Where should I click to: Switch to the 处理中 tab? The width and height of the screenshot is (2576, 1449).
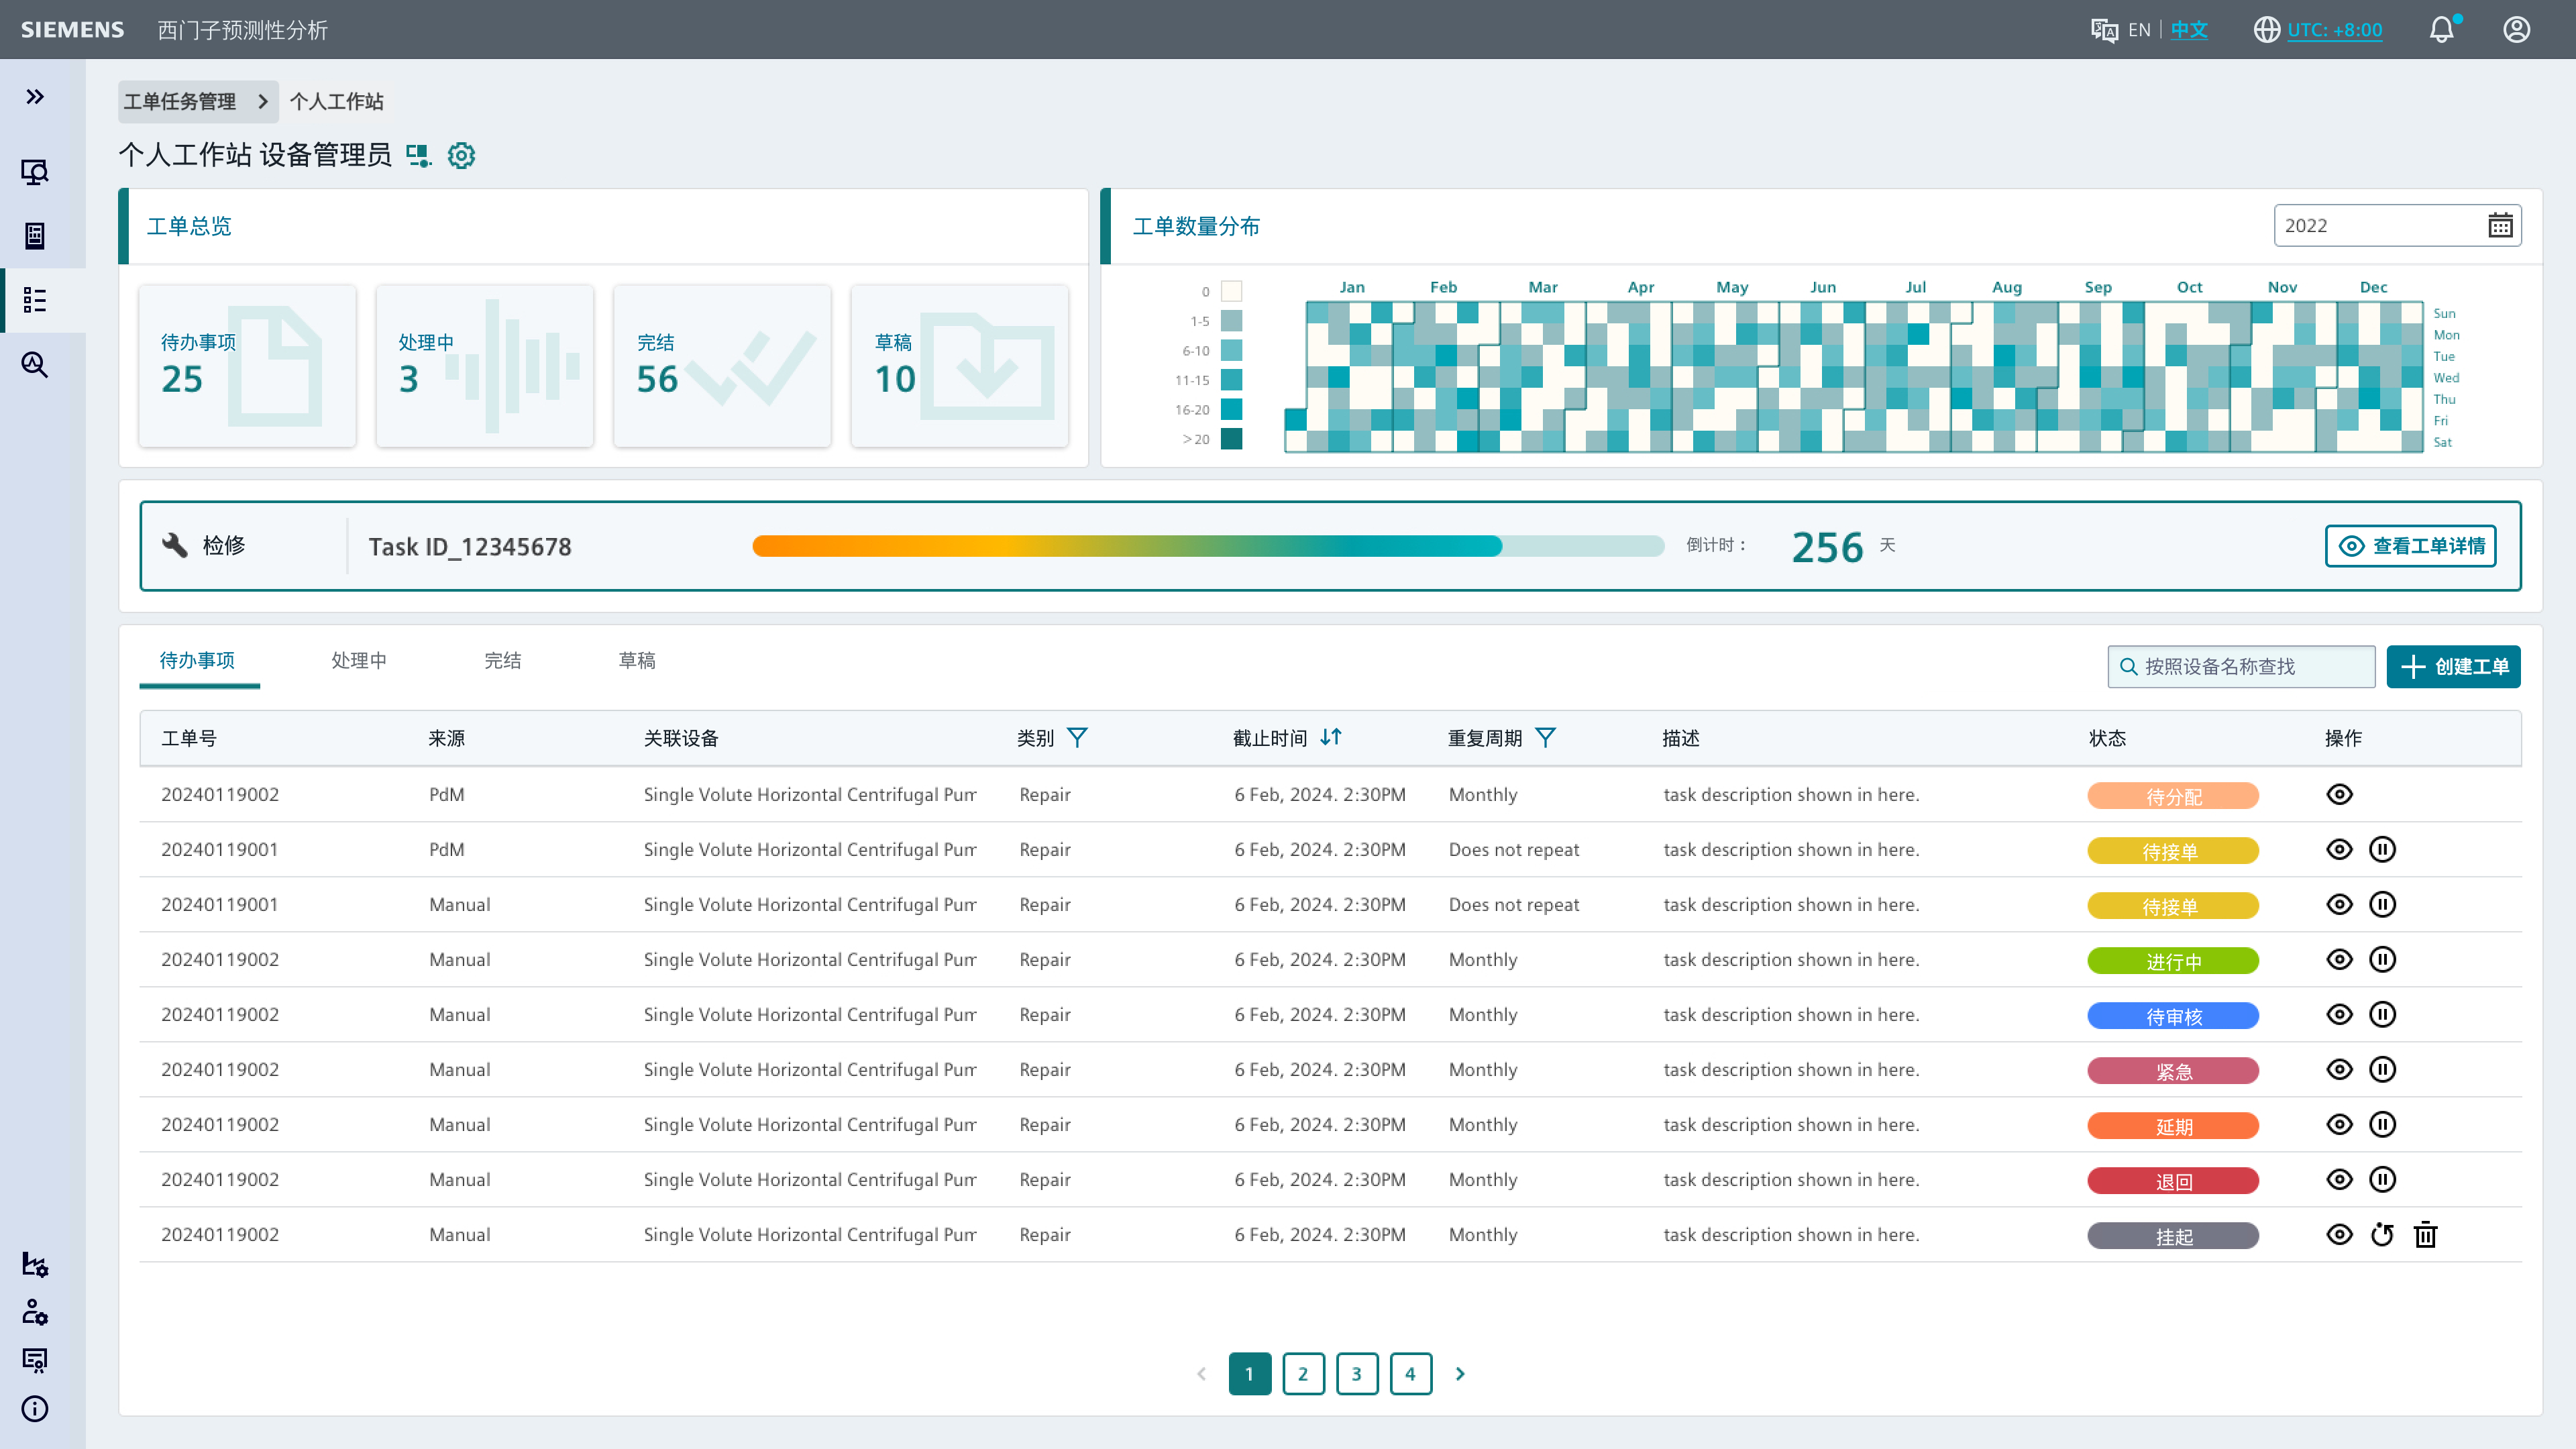[358, 660]
